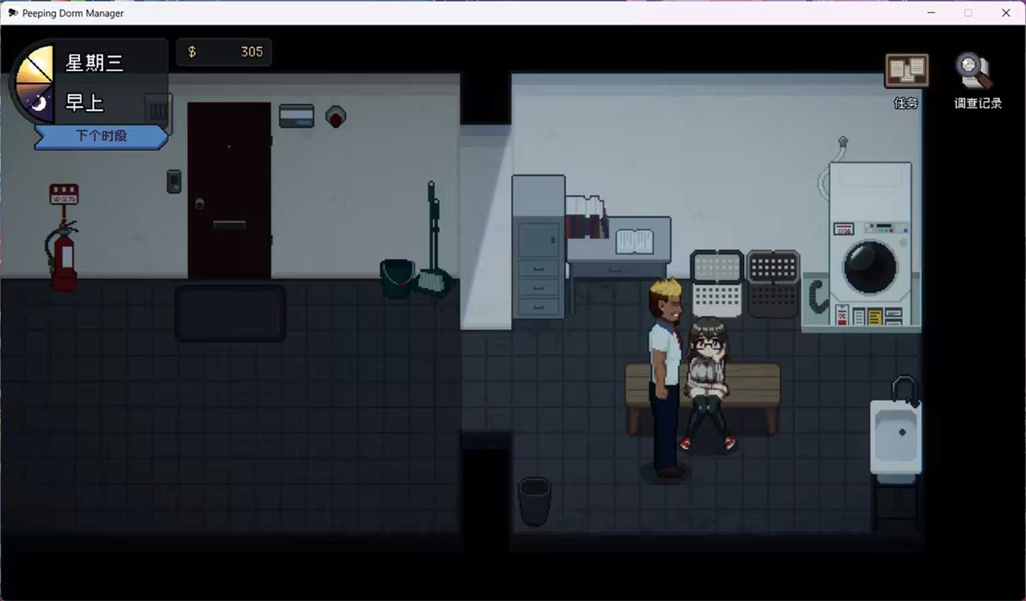
Task: Open the 任务 quest book icon
Action: [x=906, y=71]
